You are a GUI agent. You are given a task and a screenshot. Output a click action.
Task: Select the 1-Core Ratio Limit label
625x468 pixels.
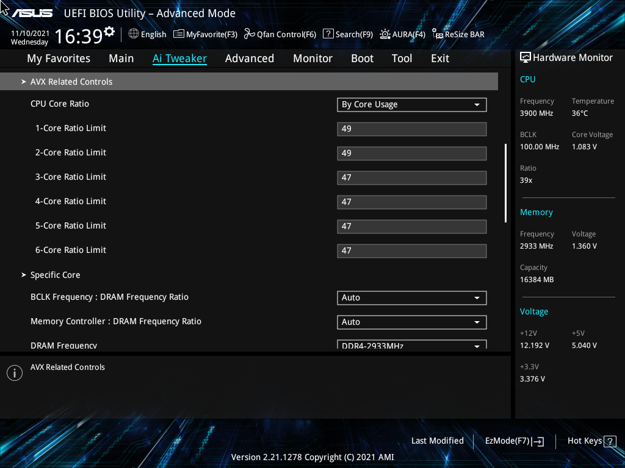pos(71,128)
